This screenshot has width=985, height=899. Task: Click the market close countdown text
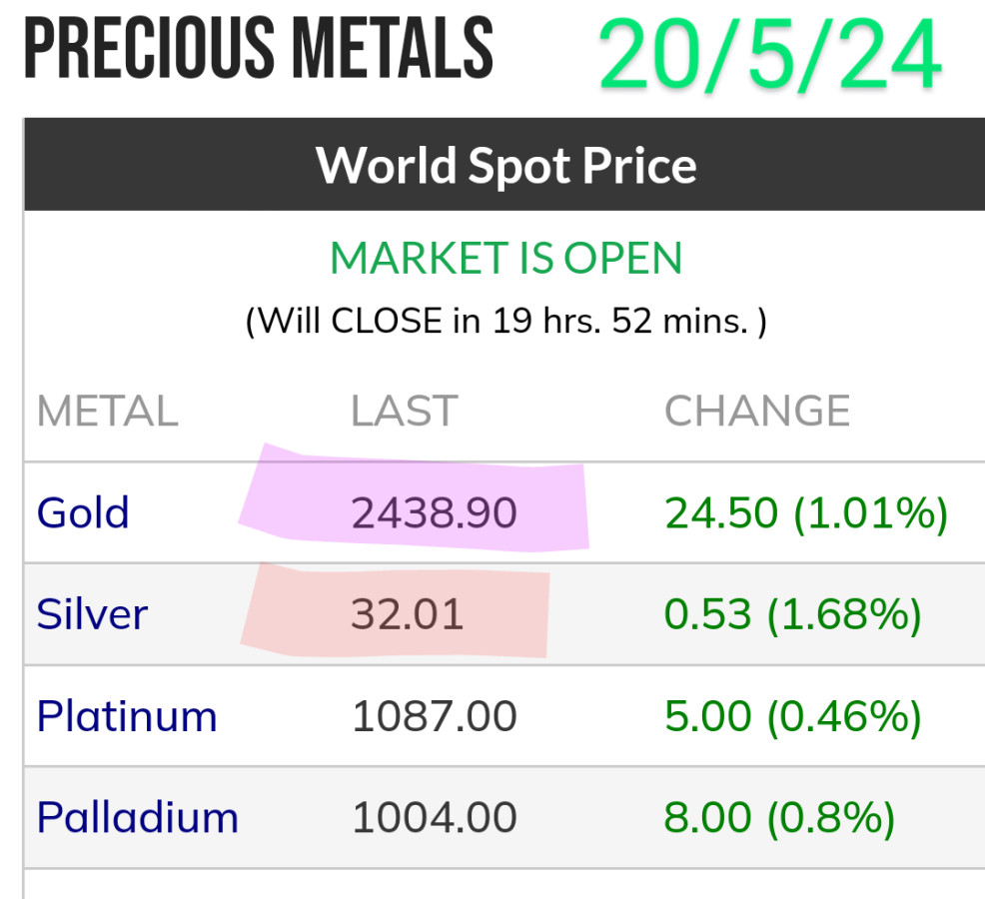coord(506,322)
